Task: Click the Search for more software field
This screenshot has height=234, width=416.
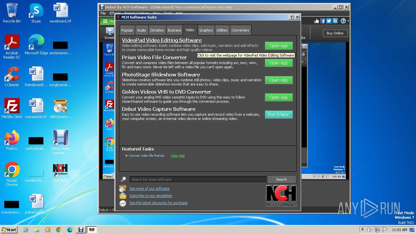Action: click(198, 179)
